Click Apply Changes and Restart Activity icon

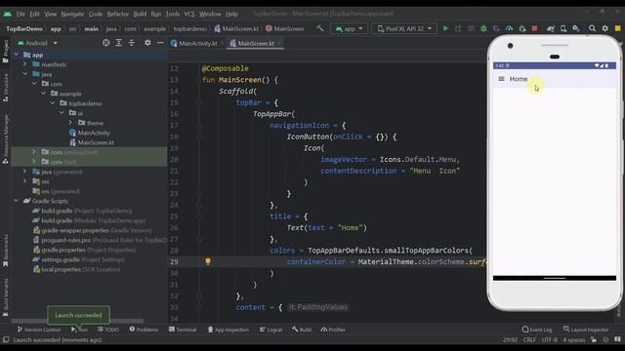coord(458,28)
